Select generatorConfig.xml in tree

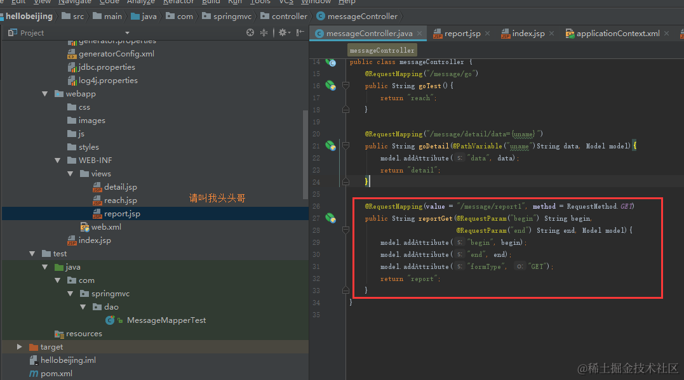click(x=116, y=53)
